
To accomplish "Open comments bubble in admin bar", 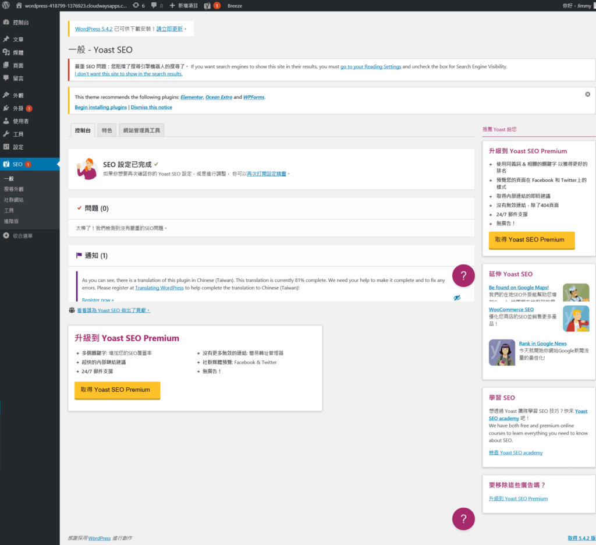I will coord(157,5).
